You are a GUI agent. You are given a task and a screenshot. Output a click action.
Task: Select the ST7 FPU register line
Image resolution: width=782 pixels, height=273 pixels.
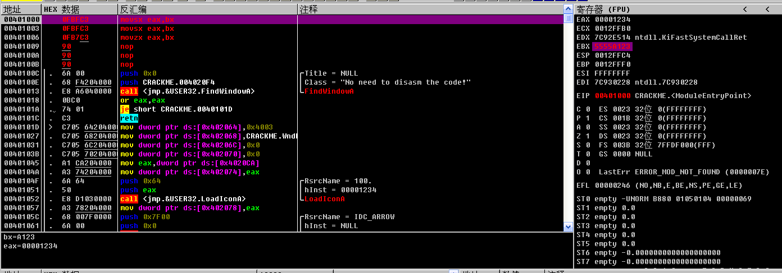coord(648,262)
